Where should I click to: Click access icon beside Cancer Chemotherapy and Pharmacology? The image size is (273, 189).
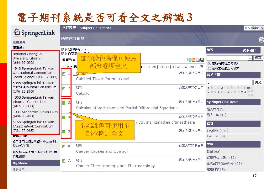click(x=64, y=161)
